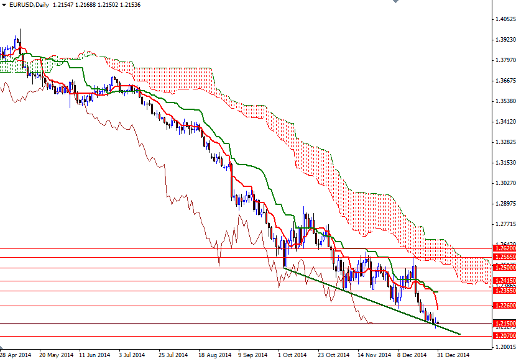Select a bearish candlestick near the chart low
This screenshot has height=359, width=516.
pos(429,317)
